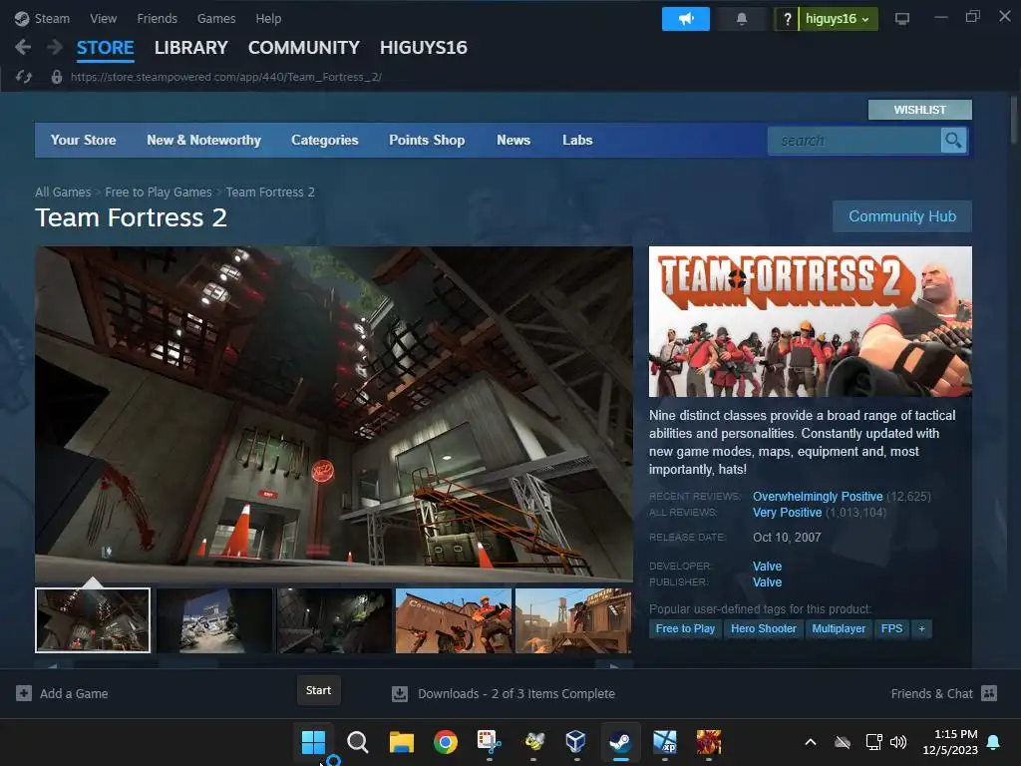Click the question mark help icon
Viewport: 1021px width, 766px height.
788,19
